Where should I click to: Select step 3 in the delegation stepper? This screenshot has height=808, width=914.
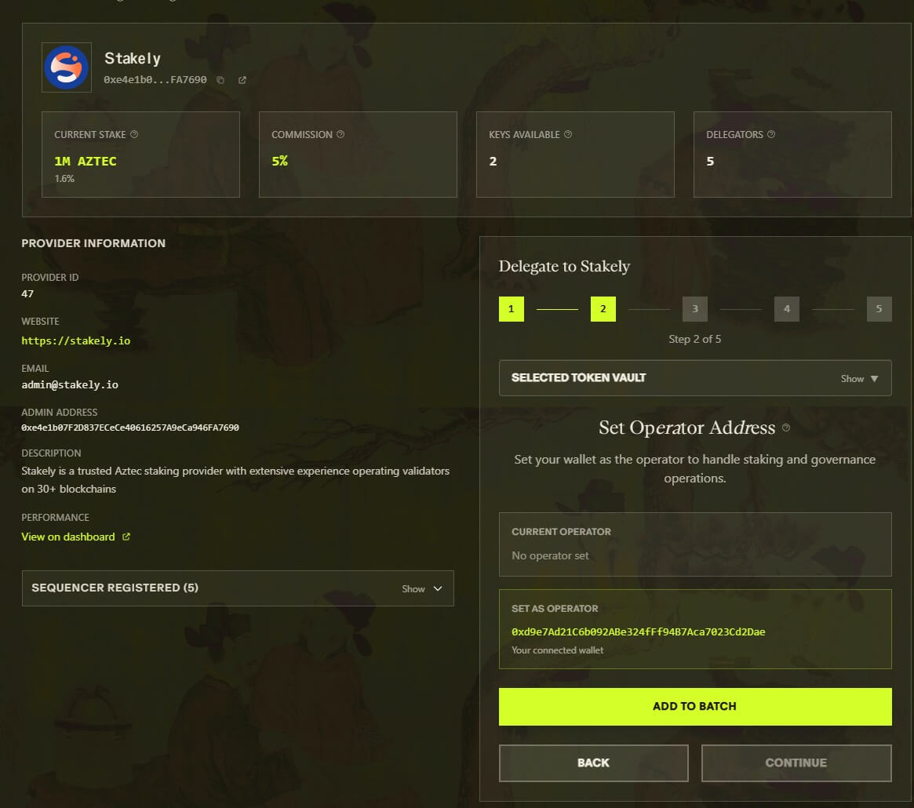(694, 308)
